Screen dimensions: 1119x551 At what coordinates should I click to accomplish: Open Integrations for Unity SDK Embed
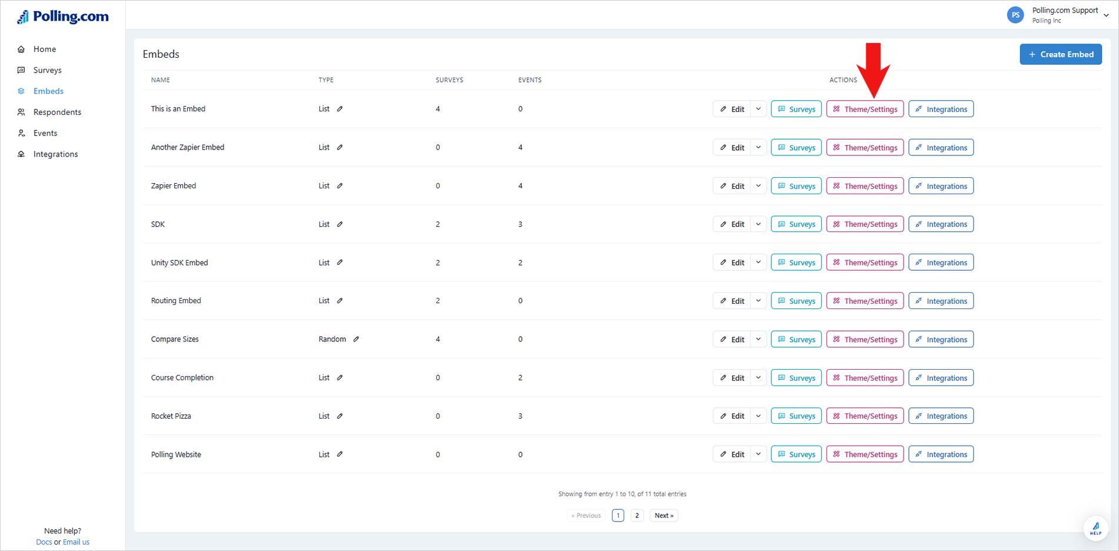(941, 263)
